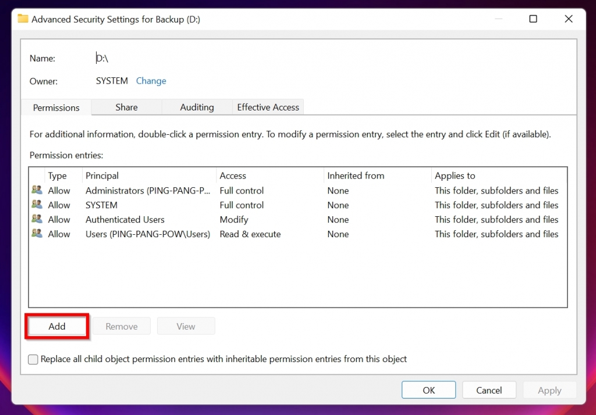
Task: Click the Remove button
Action: click(x=121, y=326)
